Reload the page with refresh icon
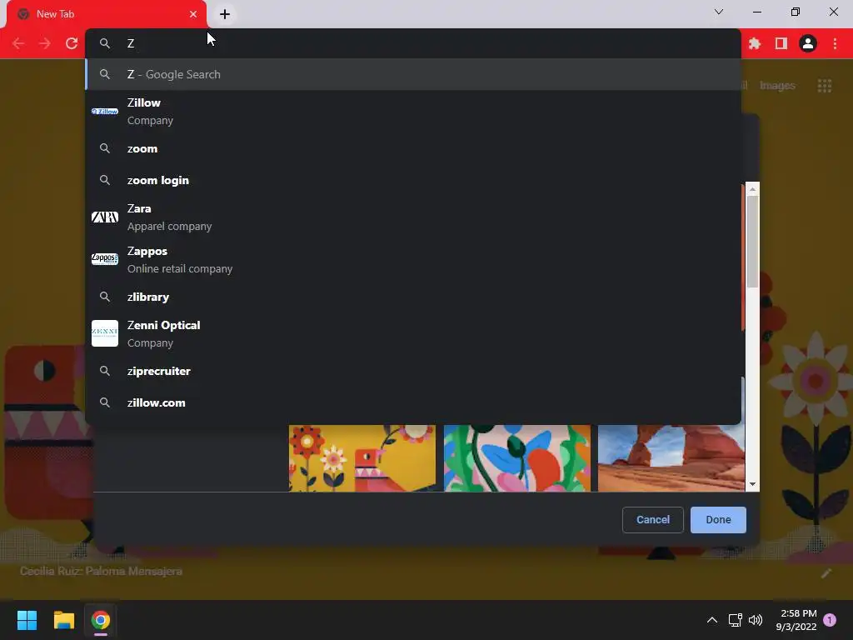The width and height of the screenshot is (853, 640). (72, 43)
